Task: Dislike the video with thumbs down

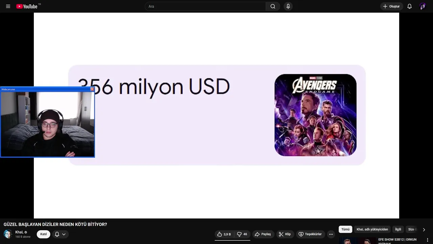Action: [242, 234]
